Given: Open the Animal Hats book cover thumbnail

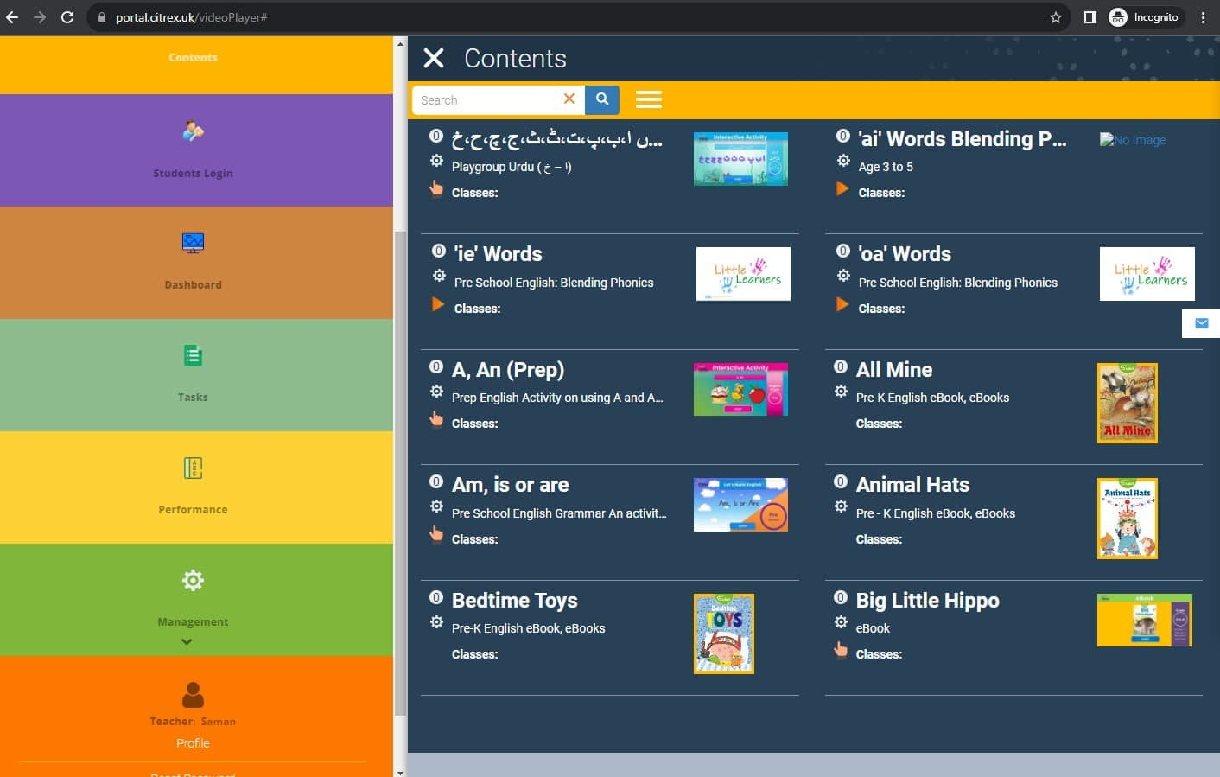Looking at the screenshot, I should tap(1127, 519).
